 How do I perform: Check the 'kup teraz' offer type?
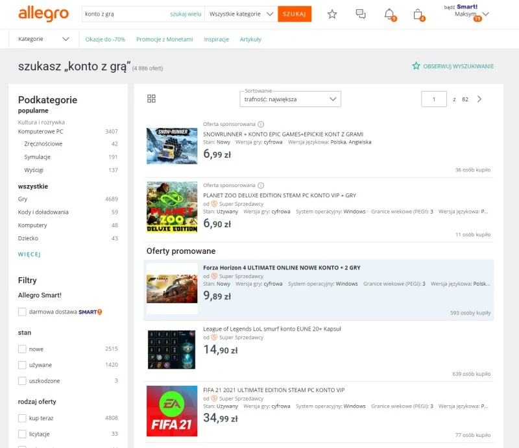pos(22,418)
